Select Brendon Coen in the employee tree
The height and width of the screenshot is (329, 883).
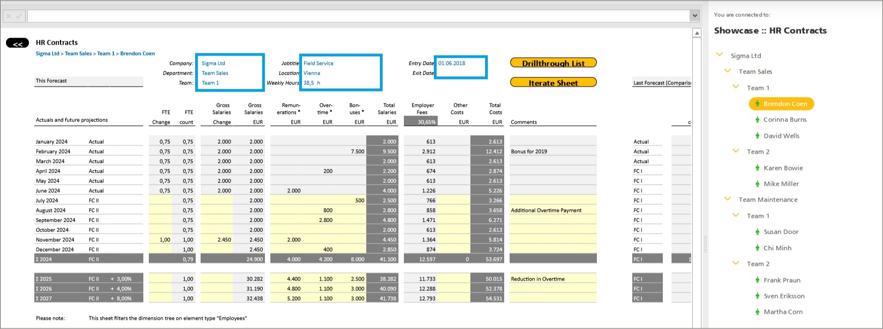pos(782,103)
